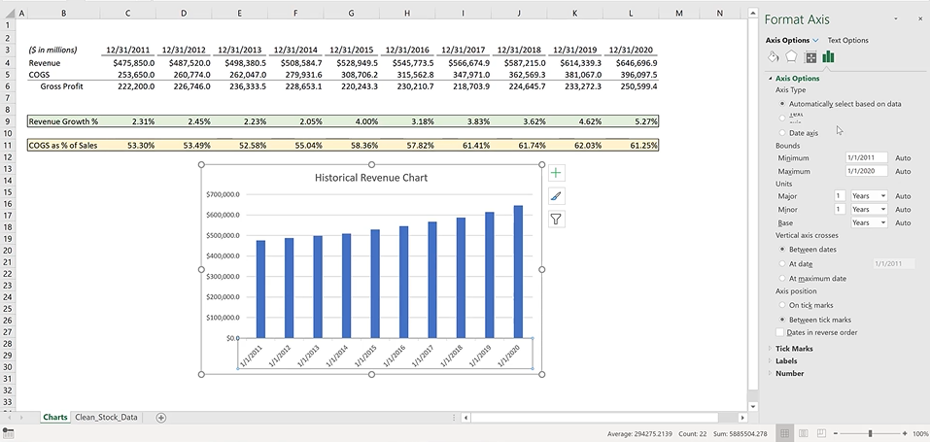Viewport: 930px width, 442px height.
Task: Add a new sheet with plus icon
Action: coord(161,418)
